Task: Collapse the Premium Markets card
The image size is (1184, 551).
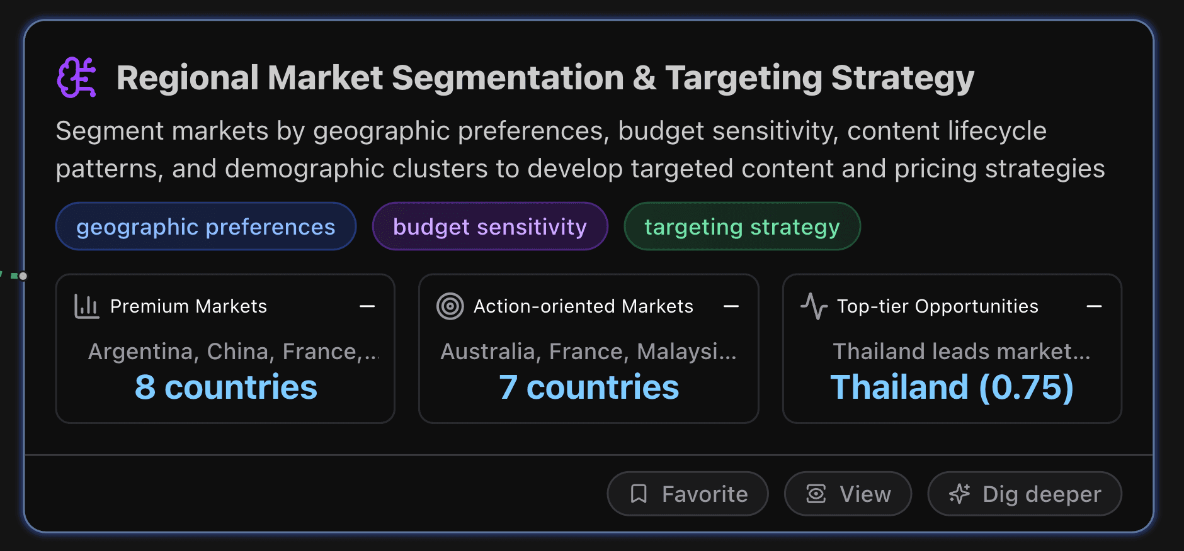Action: tap(367, 306)
